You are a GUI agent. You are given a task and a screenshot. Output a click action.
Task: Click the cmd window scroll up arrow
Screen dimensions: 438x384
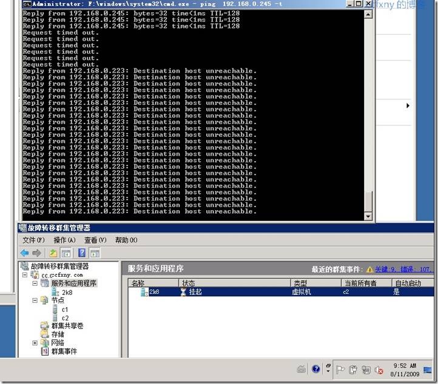pos(368,14)
